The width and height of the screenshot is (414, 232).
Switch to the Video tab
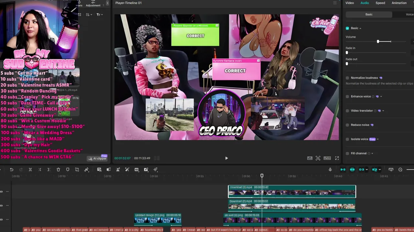(350, 3)
